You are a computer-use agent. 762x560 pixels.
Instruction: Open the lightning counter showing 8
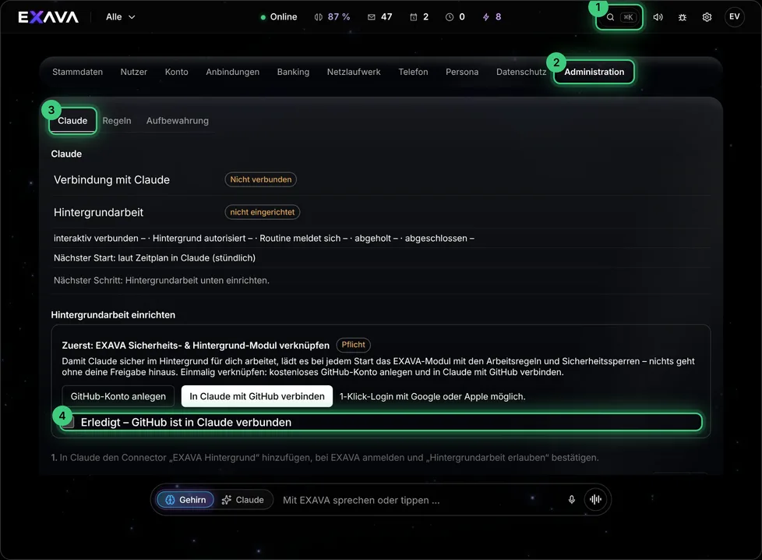coord(492,17)
